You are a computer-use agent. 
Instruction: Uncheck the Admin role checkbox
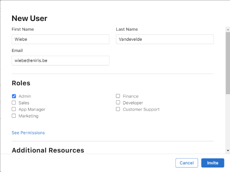click(x=14, y=96)
